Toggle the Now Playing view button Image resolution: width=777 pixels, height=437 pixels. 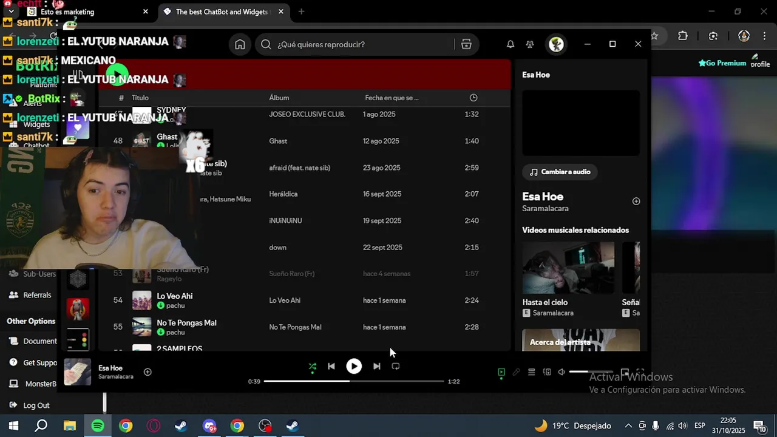(501, 372)
